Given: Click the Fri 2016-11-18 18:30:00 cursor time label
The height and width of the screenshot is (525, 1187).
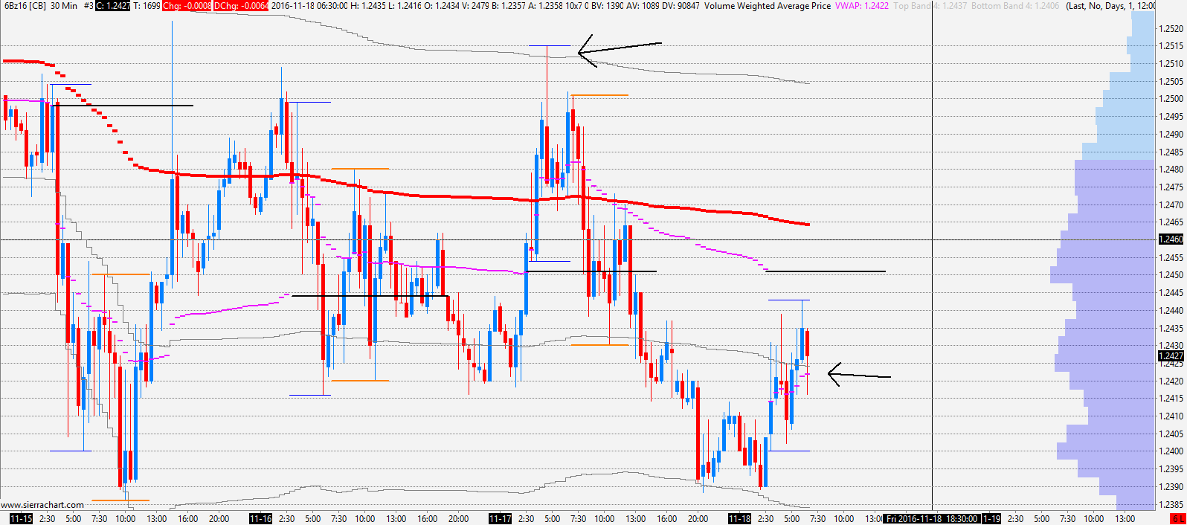Looking at the screenshot, I should (932, 519).
